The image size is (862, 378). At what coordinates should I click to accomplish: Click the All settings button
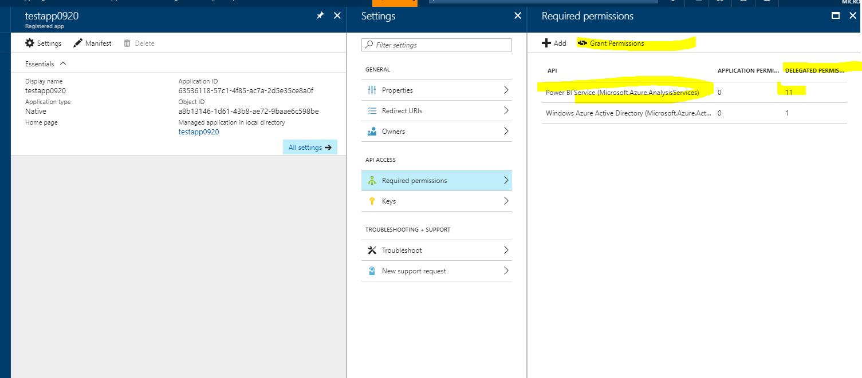(x=310, y=147)
